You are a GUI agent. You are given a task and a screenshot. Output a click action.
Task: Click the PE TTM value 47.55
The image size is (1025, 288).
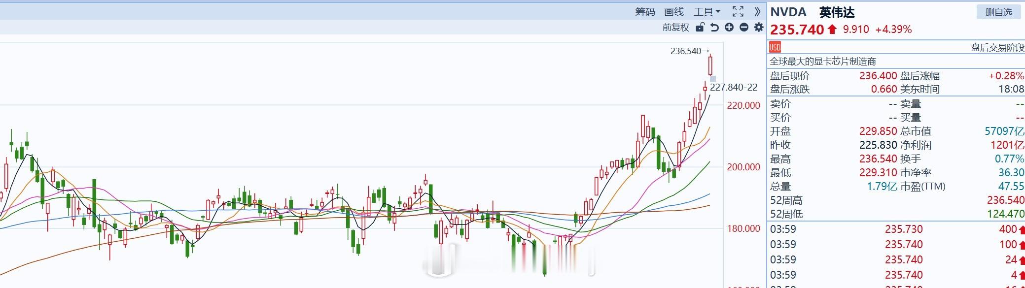(1011, 187)
